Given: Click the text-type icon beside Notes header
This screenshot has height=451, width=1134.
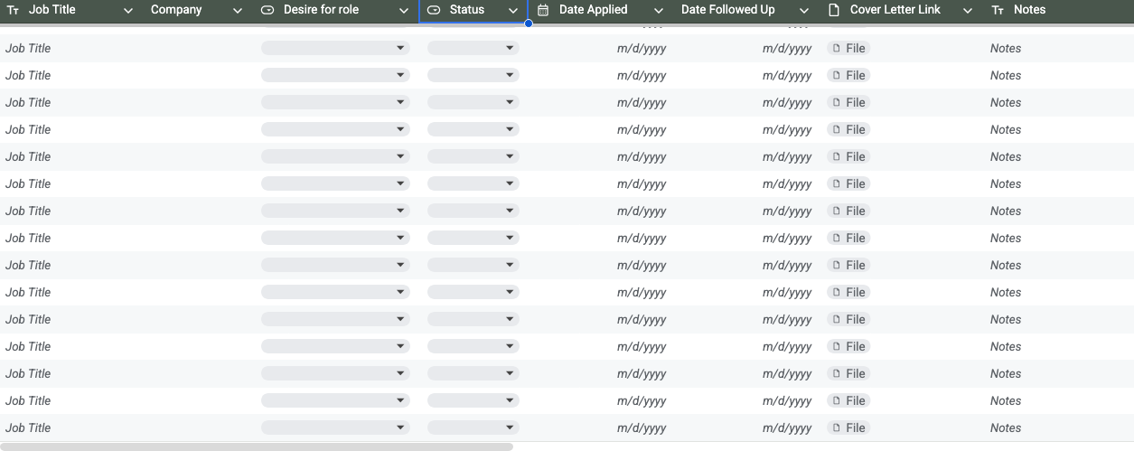Looking at the screenshot, I should 998,10.
